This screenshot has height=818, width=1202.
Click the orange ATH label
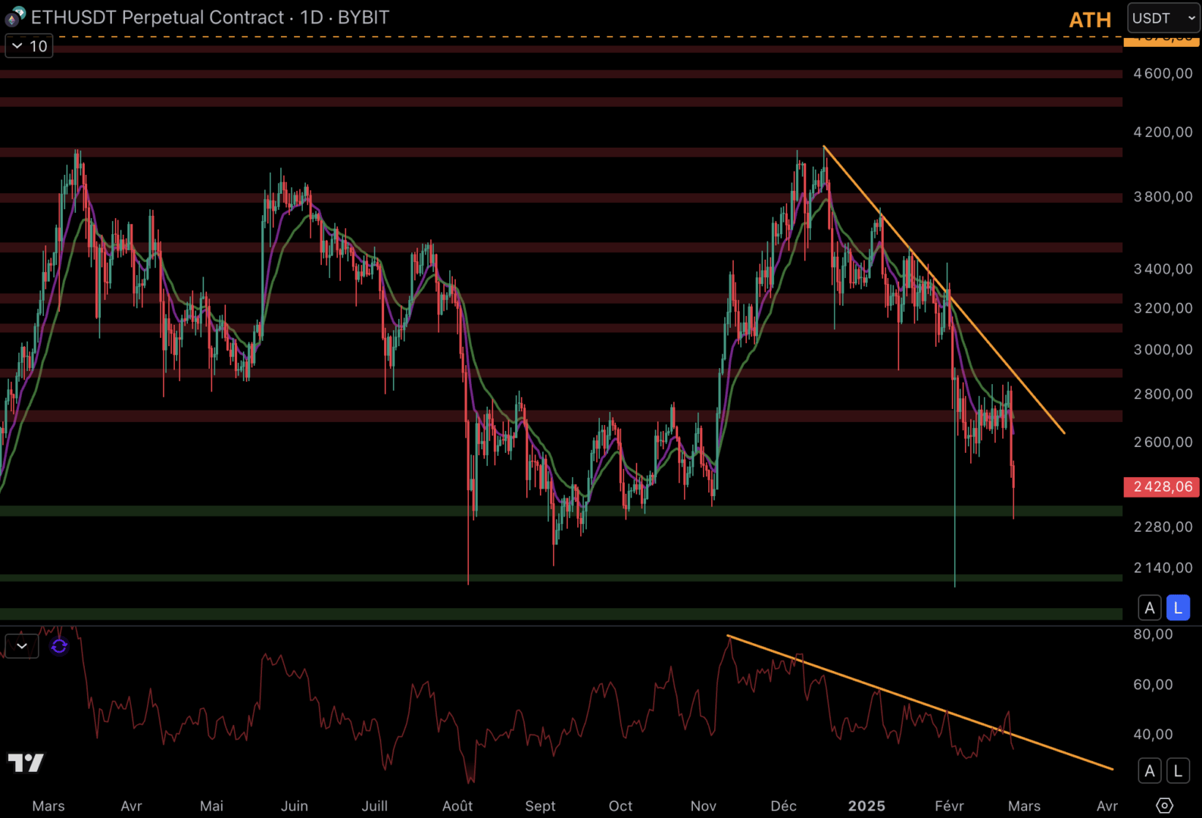click(x=1090, y=20)
